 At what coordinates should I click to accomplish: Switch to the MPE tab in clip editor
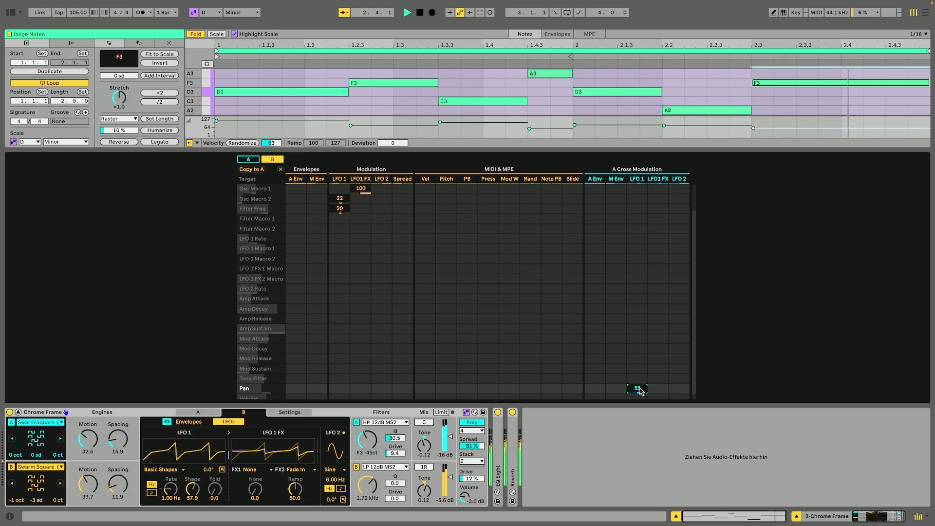point(589,34)
